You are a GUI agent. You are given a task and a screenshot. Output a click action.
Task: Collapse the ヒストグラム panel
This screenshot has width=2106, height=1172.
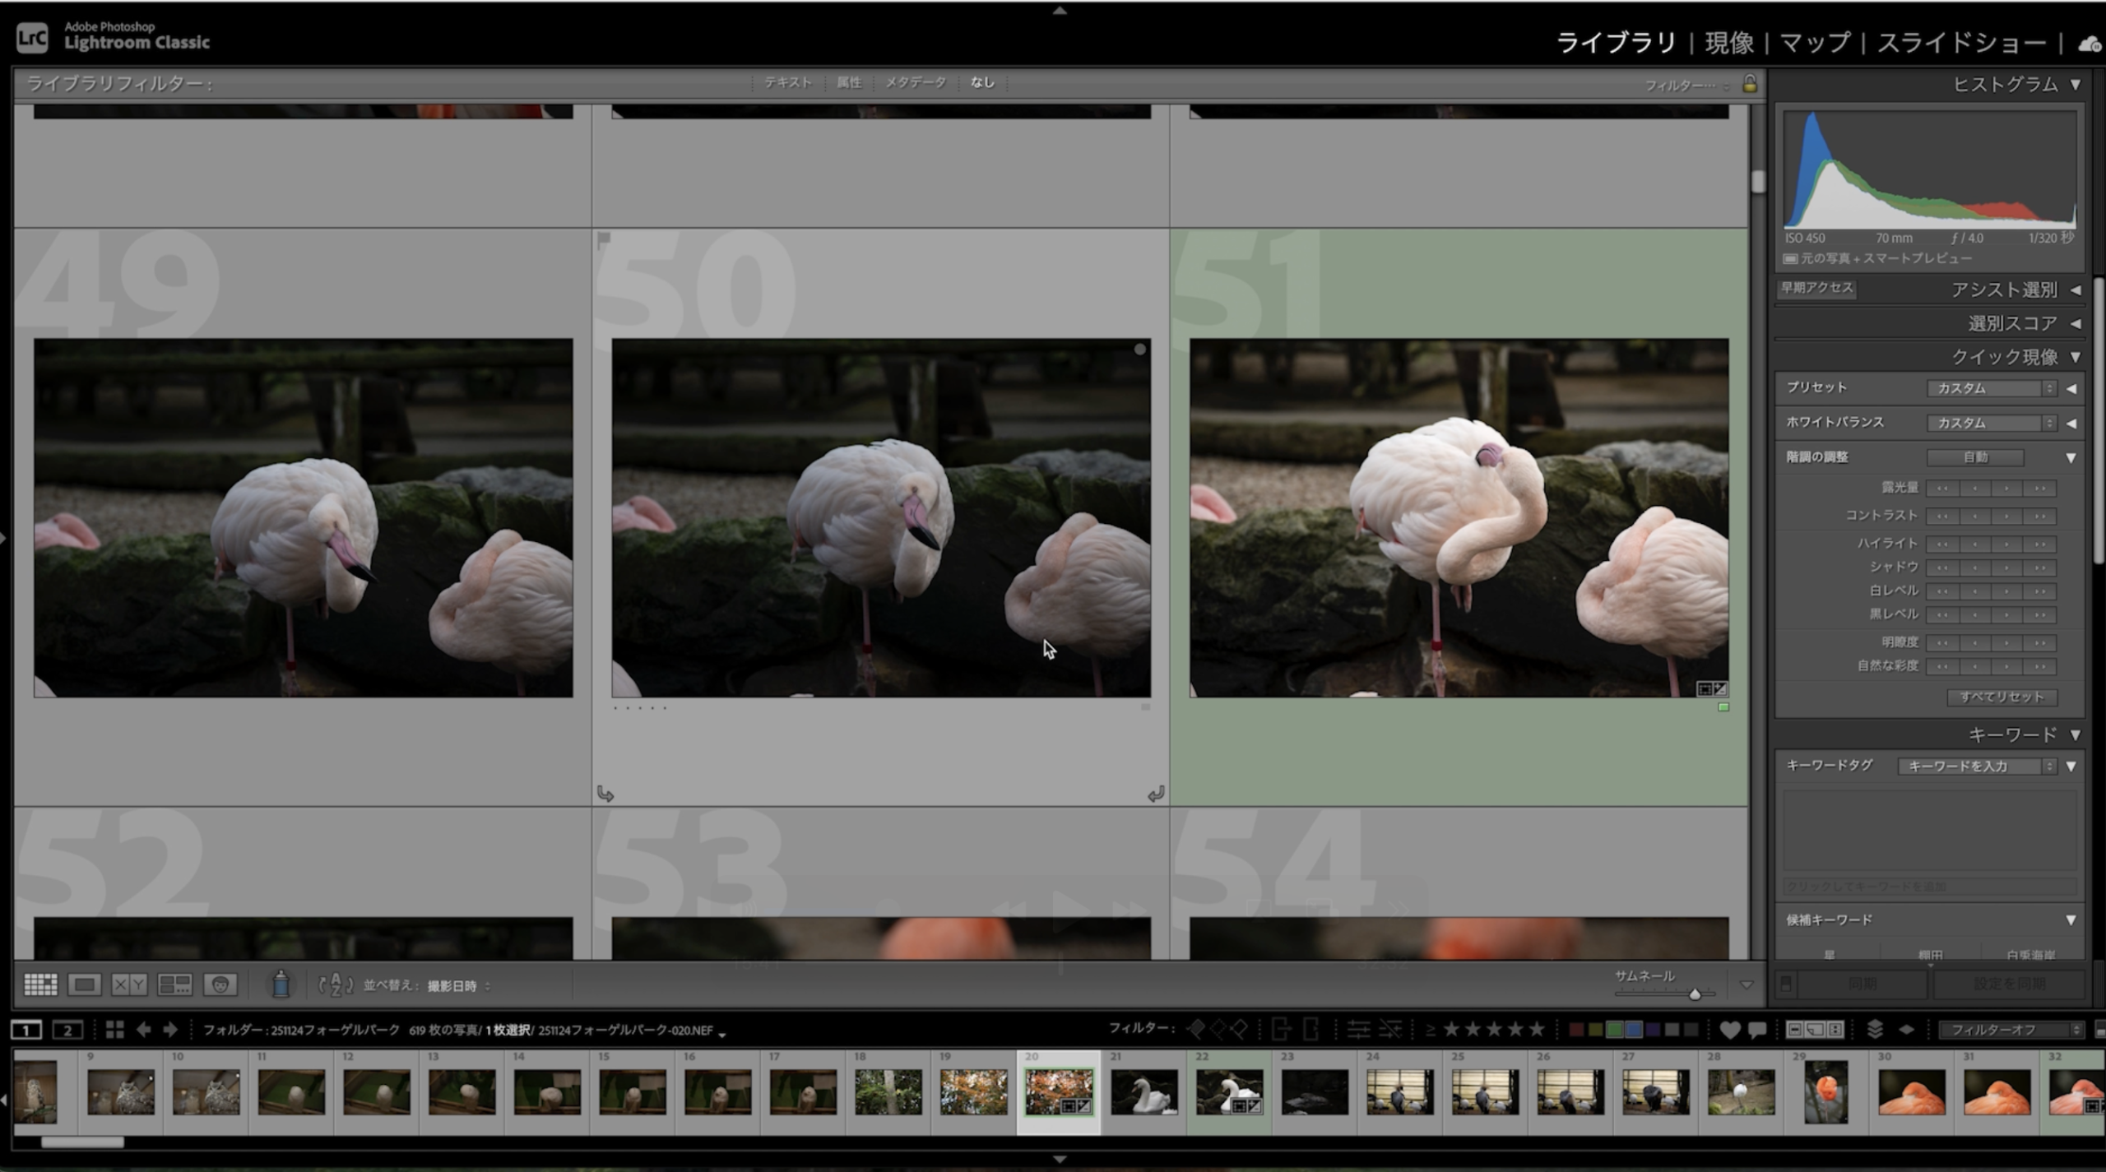[x=2076, y=85]
